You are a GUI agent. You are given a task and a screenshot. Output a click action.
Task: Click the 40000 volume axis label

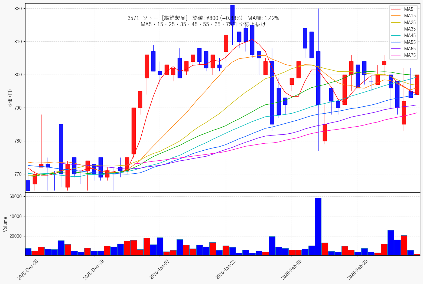15,216
